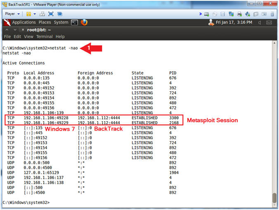Viewport: 279px width, 210px height.
Task: Open the Player dropdown menu
Action: (12, 14)
